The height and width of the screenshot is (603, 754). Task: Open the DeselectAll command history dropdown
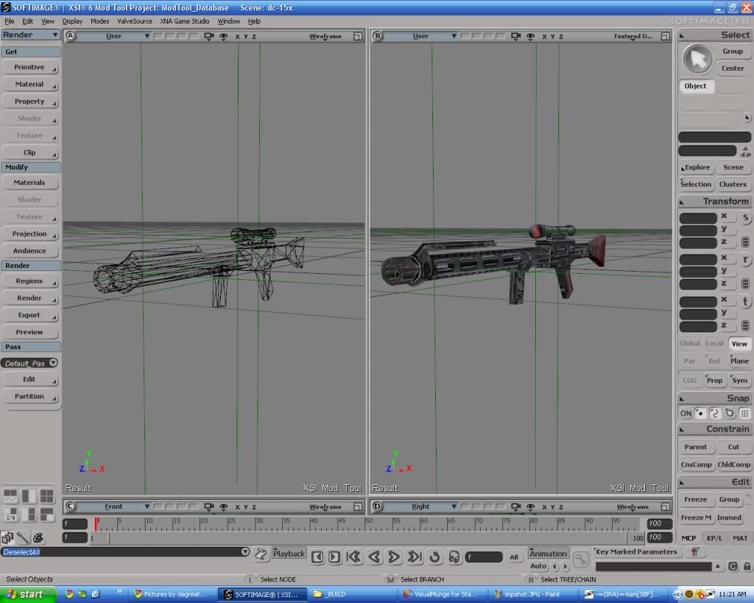(x=245, y=551)
